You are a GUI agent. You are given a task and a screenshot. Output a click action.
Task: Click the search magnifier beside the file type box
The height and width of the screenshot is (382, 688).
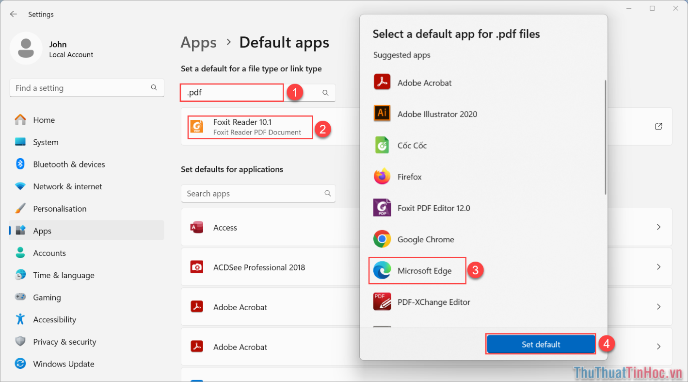point(324,92)
